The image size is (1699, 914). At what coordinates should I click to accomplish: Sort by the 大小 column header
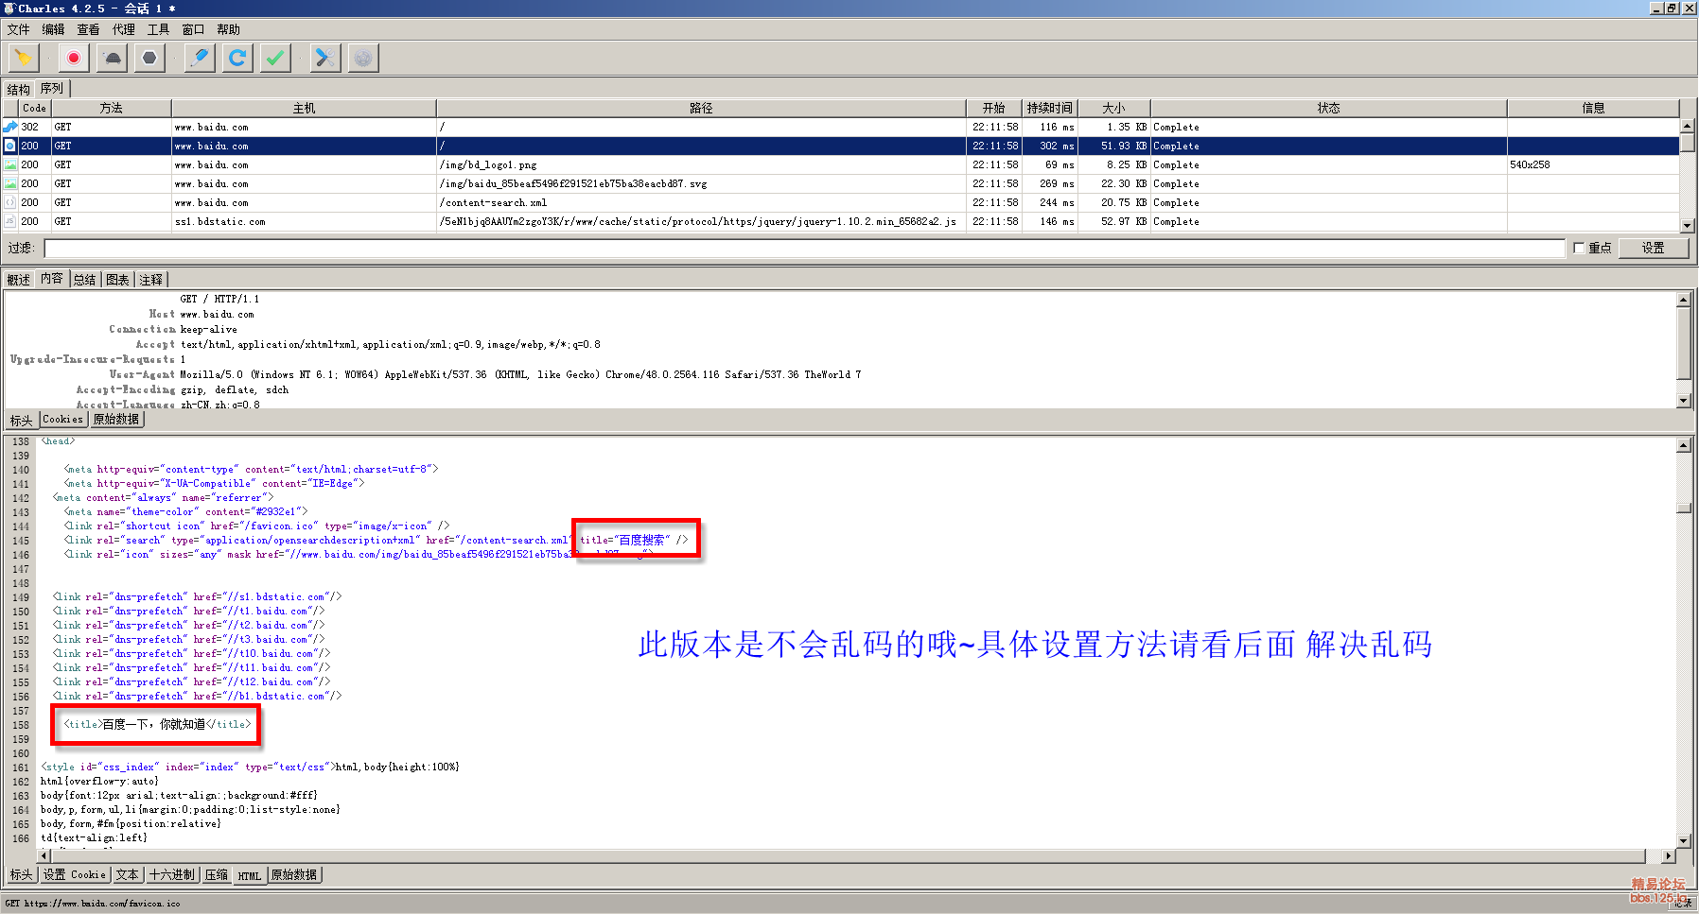pyautogui.click(x=1114, y=108)
